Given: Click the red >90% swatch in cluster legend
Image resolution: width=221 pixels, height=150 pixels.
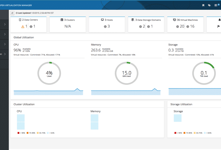Looking at the screenshot, I should pyautogui.click(x=19, y=133).
